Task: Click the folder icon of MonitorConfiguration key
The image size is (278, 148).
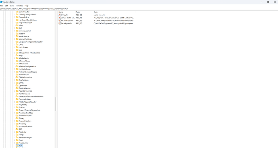Action: coord(17,66)
